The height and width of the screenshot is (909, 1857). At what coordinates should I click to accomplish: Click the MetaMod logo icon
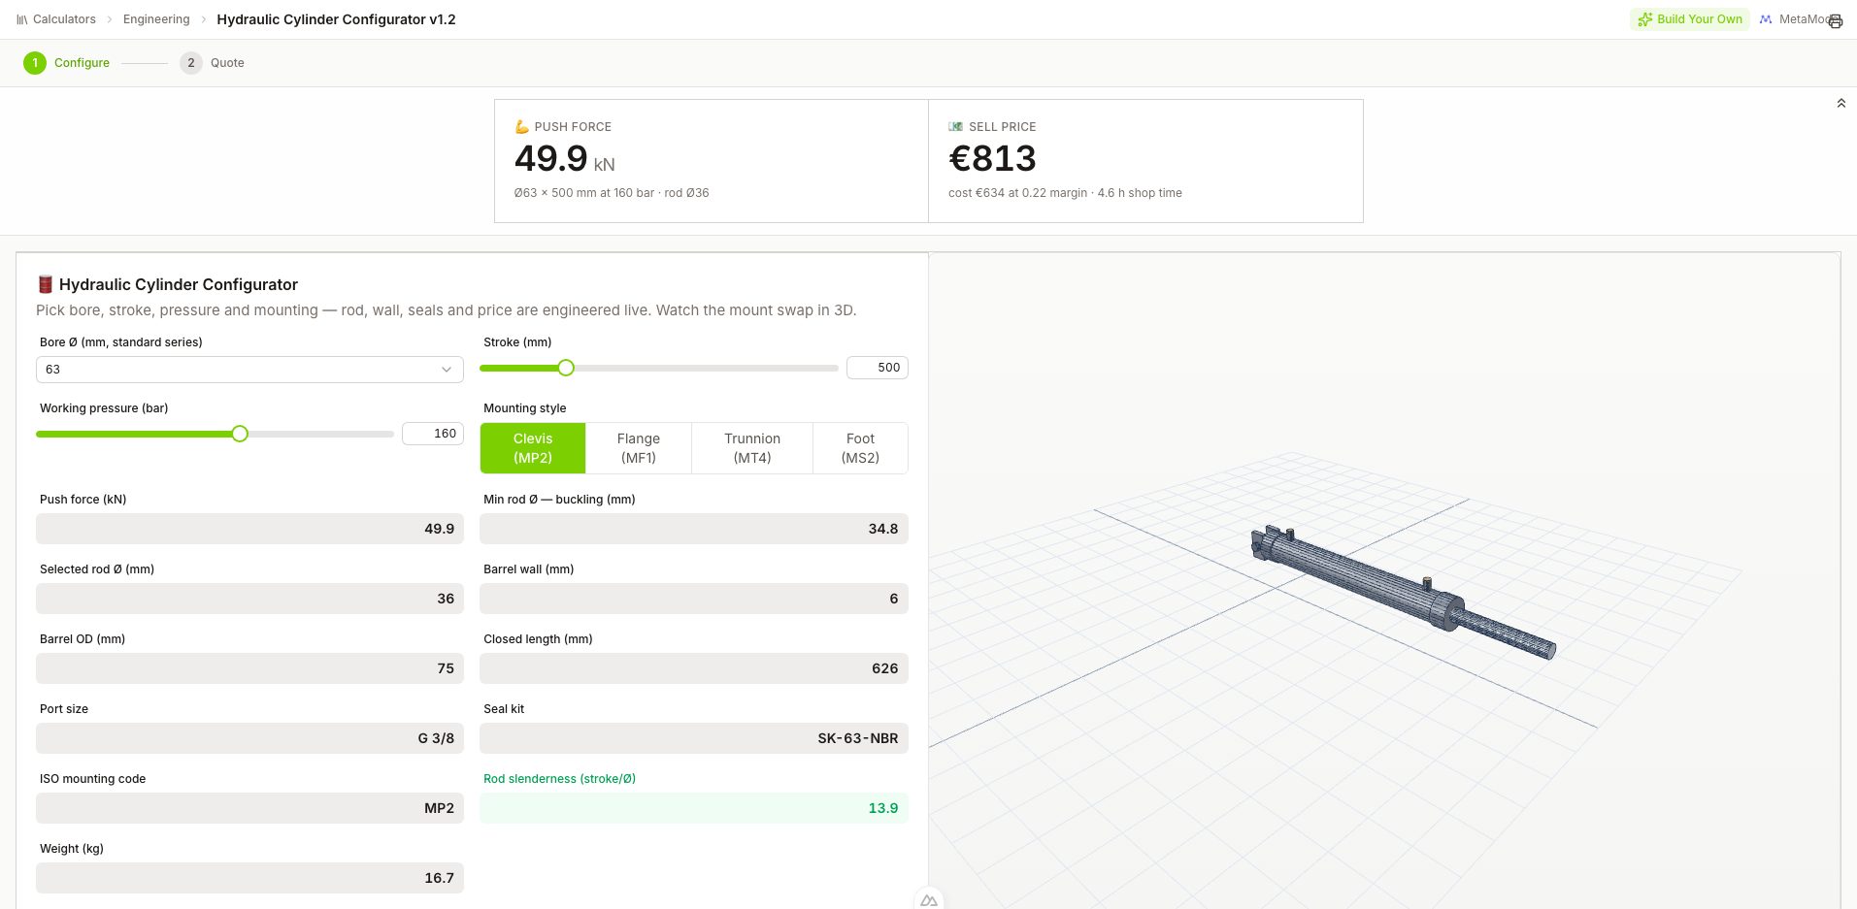click(x=1766, y=19)
